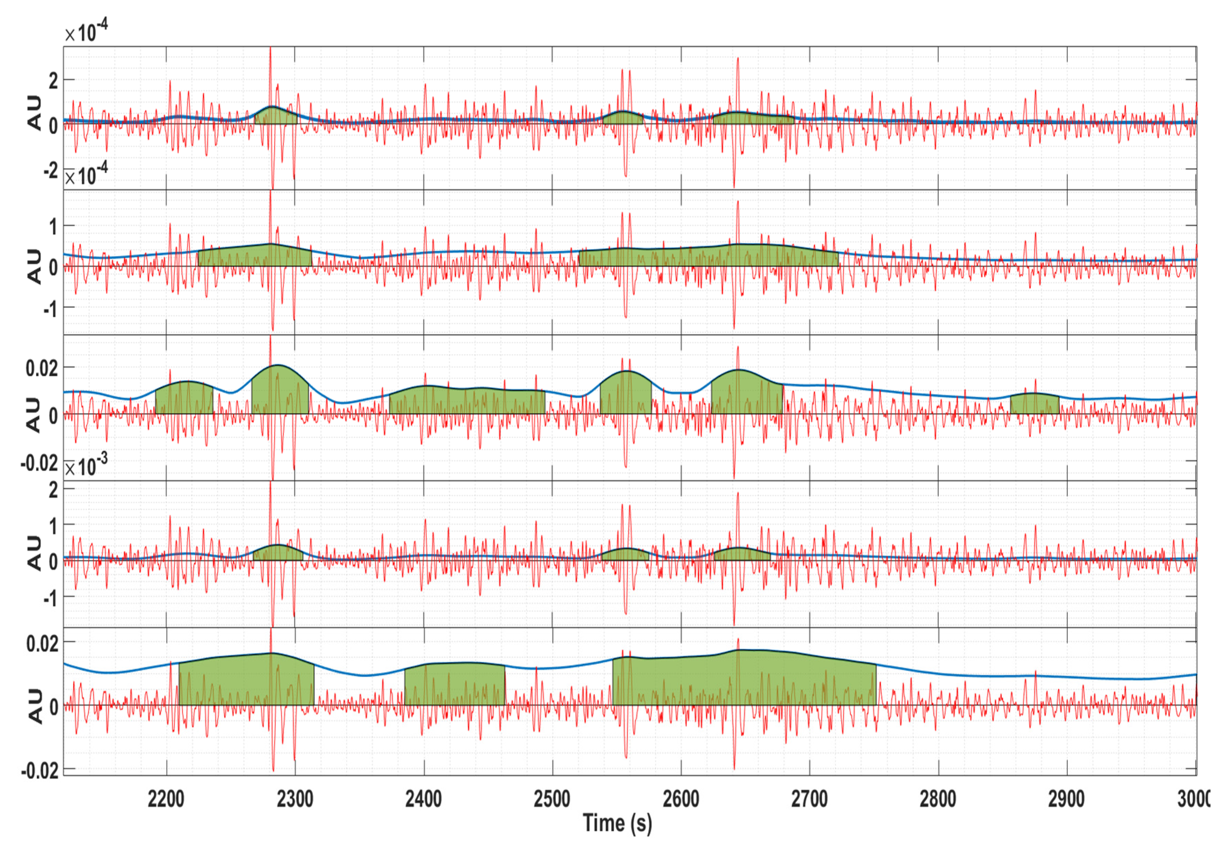Click the 0.02 tick label on third subplot
1228x851 pixels.
click(x=43, y=367)
